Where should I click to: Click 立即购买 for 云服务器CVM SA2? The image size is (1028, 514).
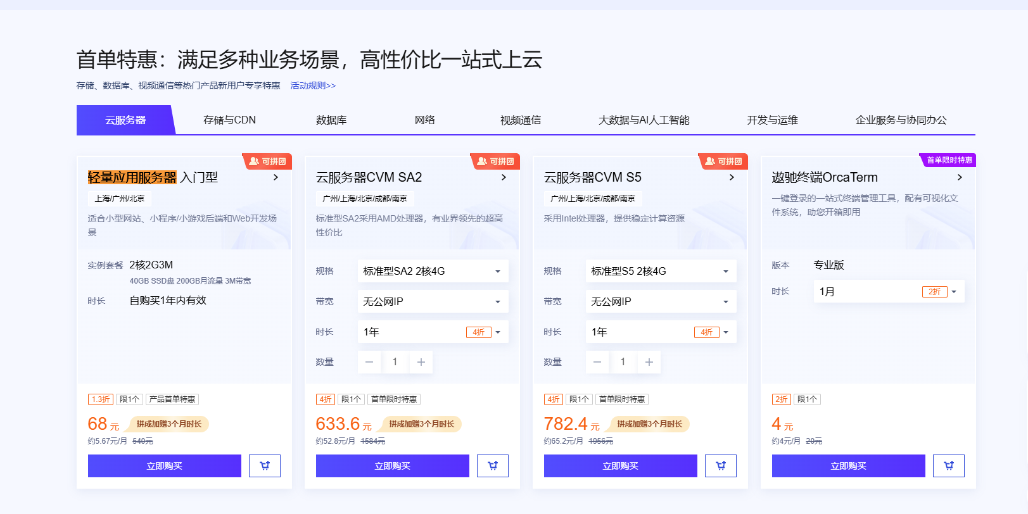[393, 466]
